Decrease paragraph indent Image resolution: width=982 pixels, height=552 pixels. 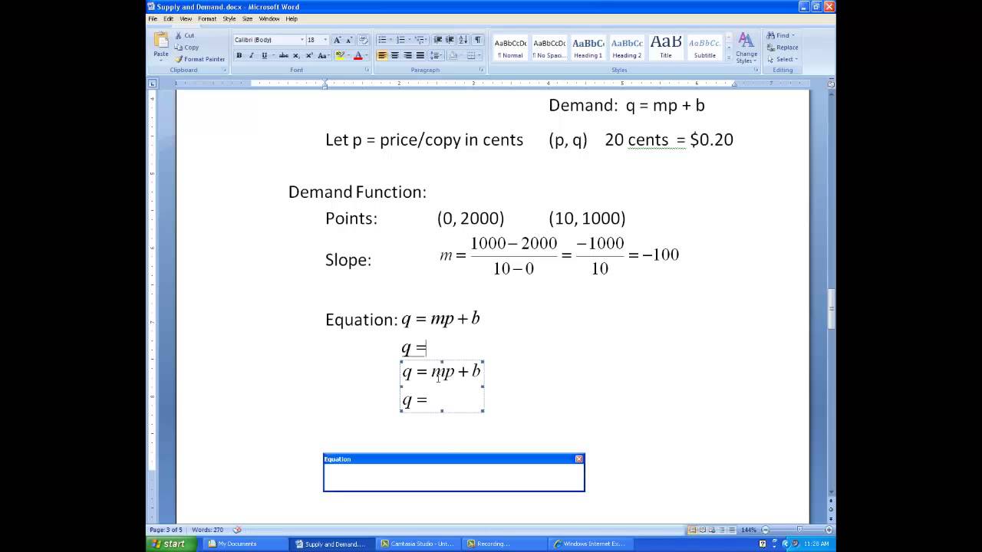pos(438,40)
